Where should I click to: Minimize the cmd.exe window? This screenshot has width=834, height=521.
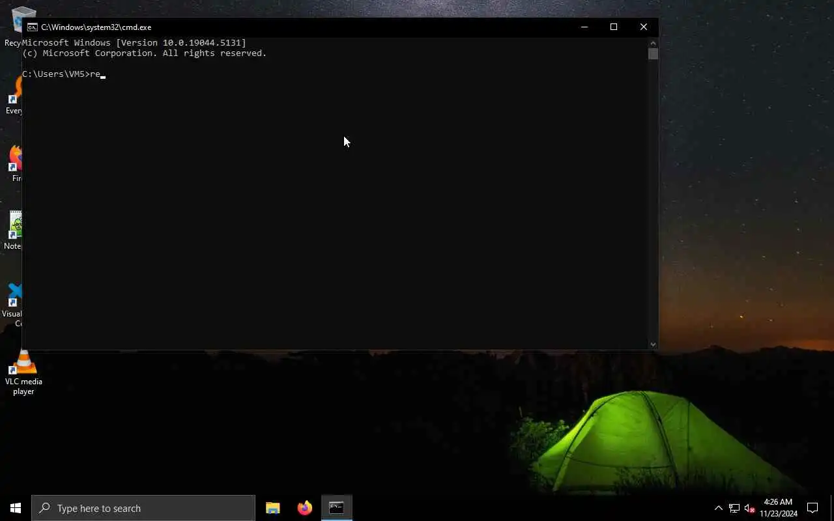pos(584,27)
